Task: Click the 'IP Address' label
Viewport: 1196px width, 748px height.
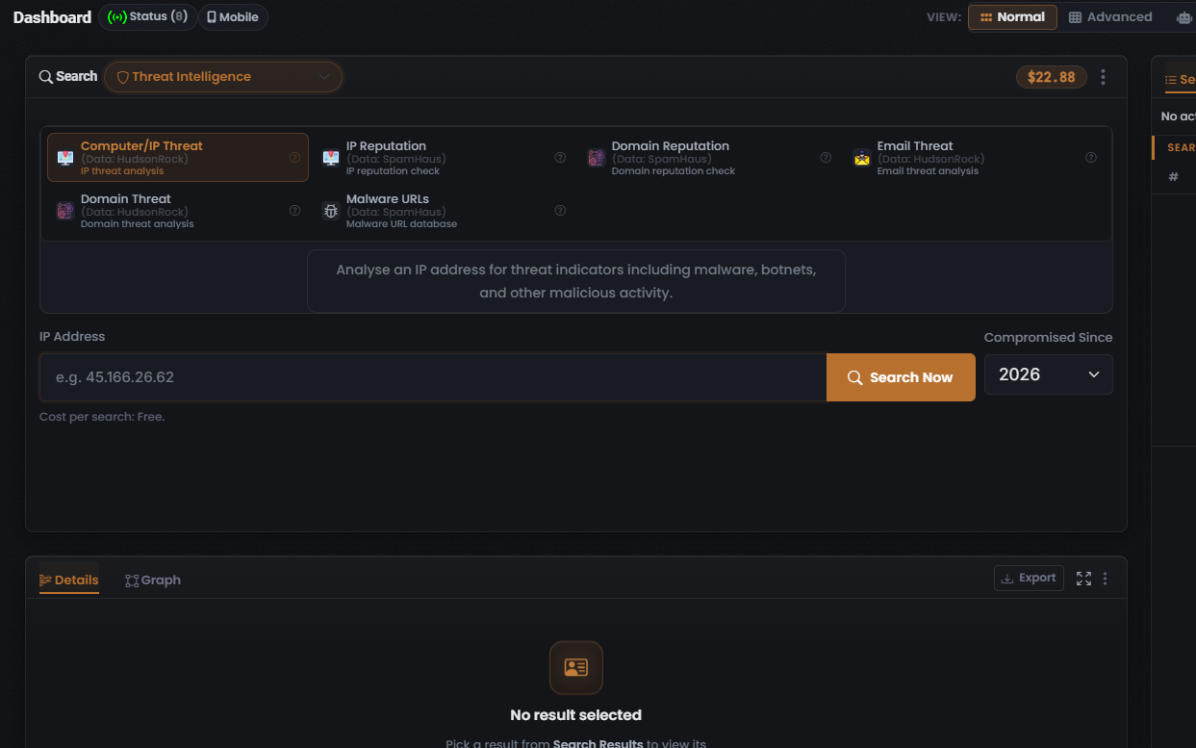Action: click(x=72, y=337)
